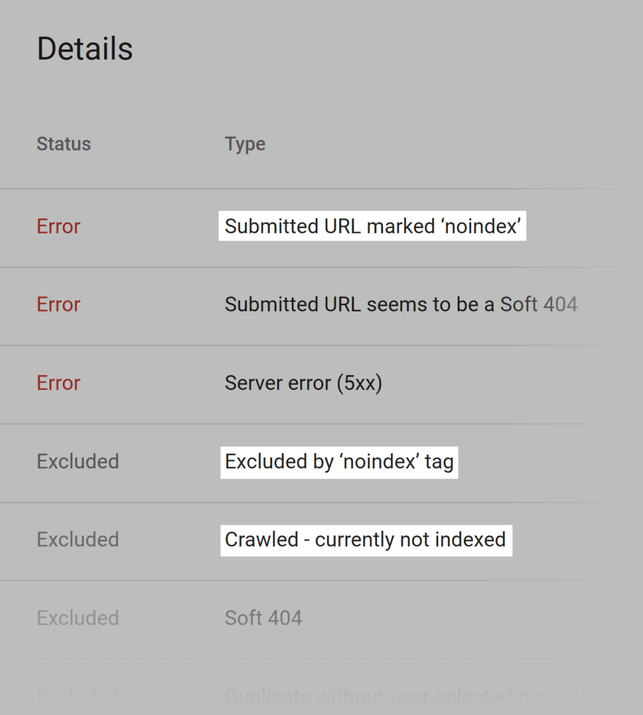
Task: Open the Submitted URL marked 'noindex' row
Action: click(x=372, y=226)
